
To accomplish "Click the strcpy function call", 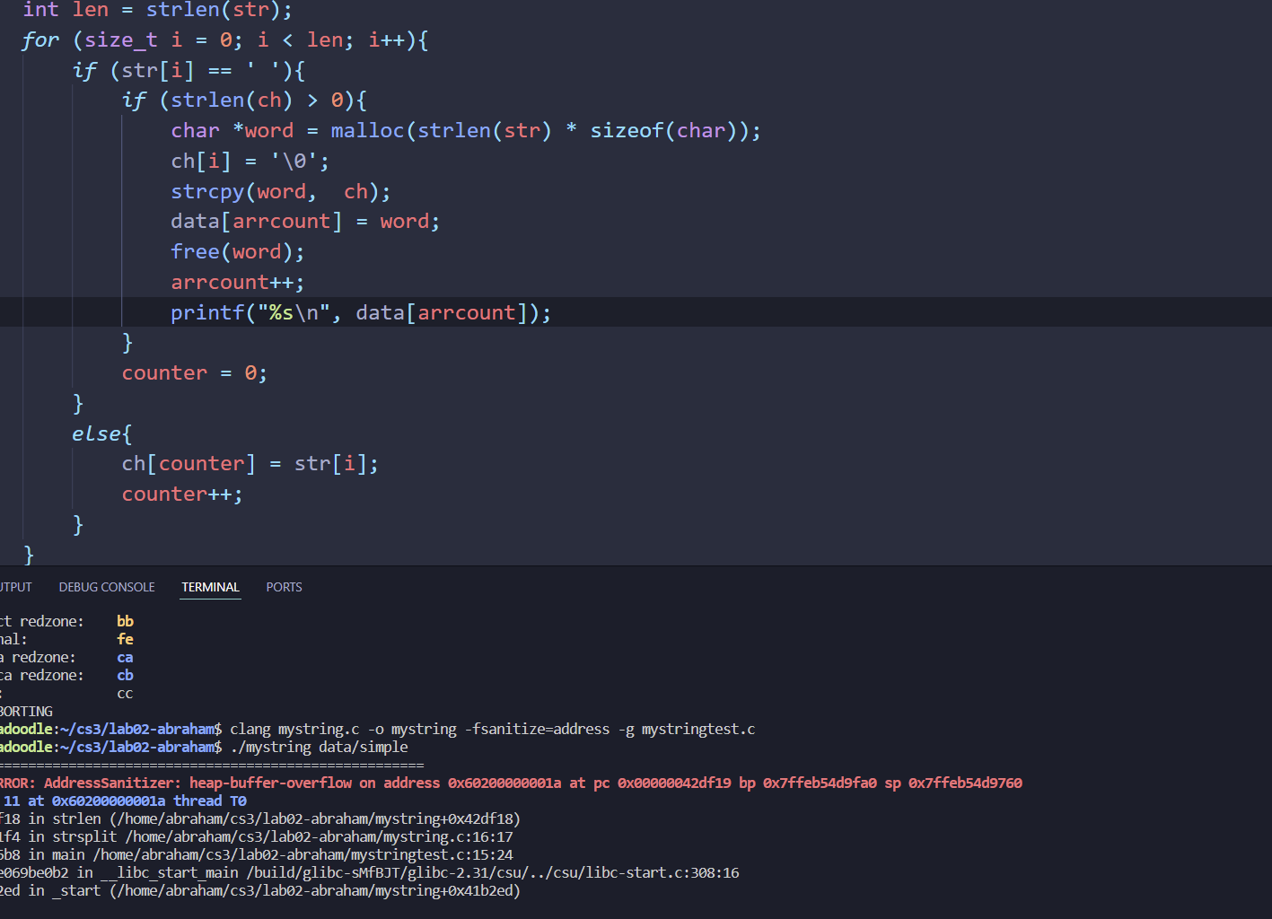I will (207, 192).
